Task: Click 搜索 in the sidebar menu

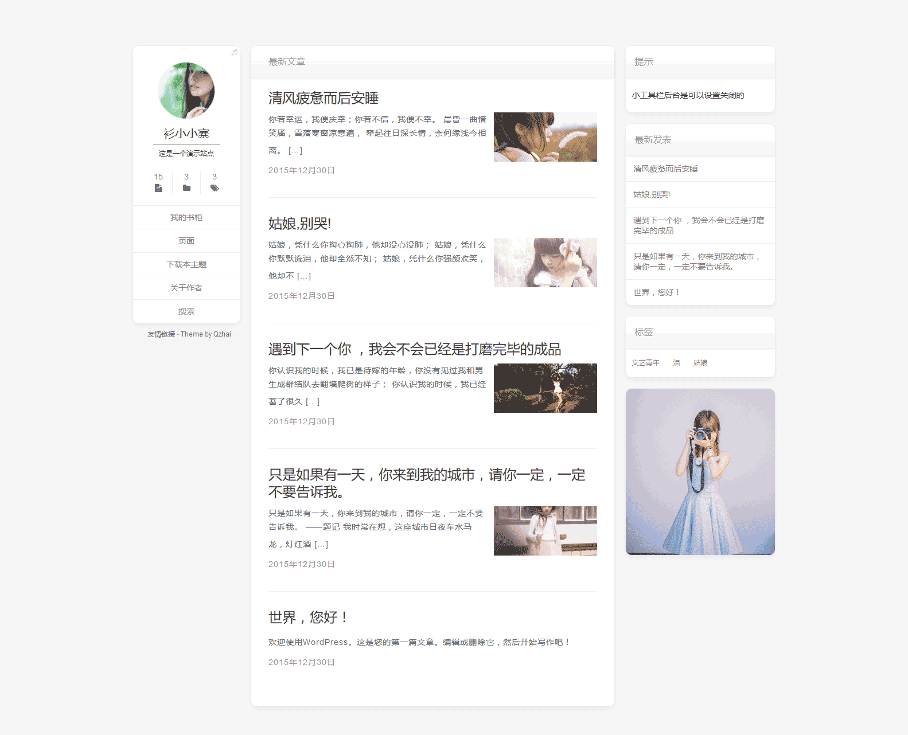Action: [x=186, y=311]
